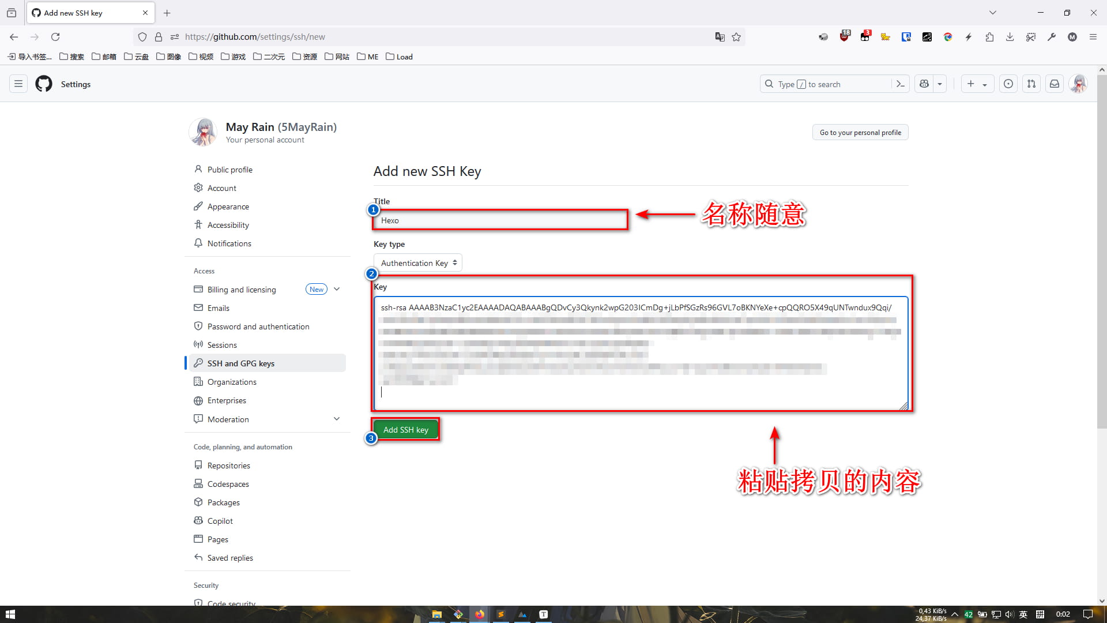Image resolution: width=1107 pixels, height=623 pixels.
Task: Open the Pull requests icon in header
Action: pos(1031,84)
